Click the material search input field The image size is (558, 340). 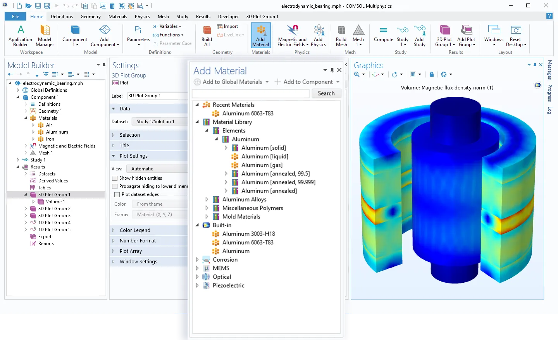click(251, 93)
